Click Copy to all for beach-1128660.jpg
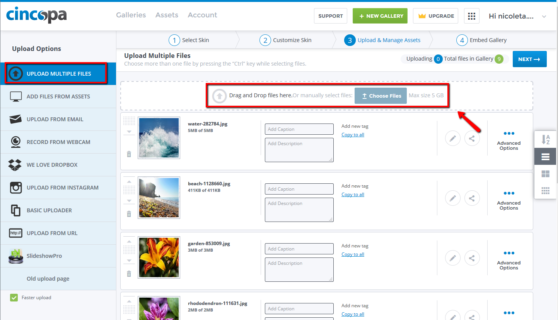558x320 pixels. tap(353, 195)
